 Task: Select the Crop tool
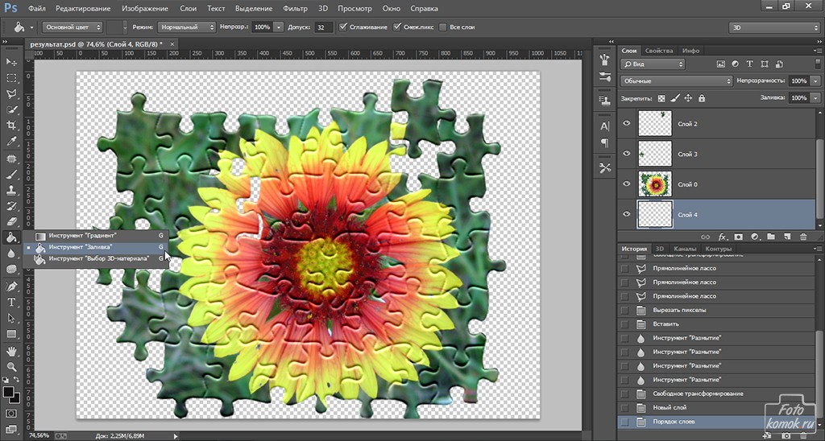11,125
